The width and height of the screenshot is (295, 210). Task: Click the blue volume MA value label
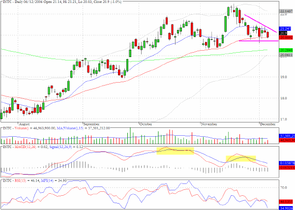coord(287,136)
